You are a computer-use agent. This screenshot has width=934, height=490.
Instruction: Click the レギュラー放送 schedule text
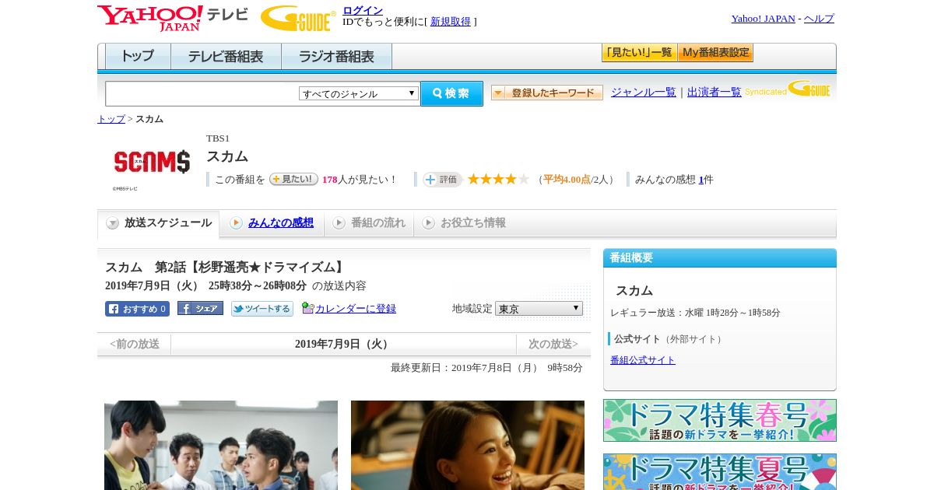(695, 313)
